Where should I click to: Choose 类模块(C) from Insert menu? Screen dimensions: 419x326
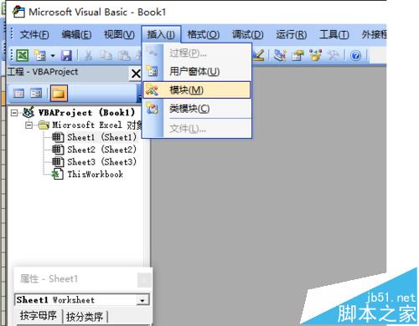[x=197, y=109]
